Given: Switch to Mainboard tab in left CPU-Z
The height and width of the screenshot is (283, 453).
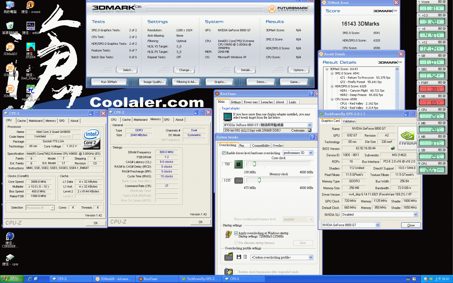Looking at the screenshot, I should 36,121.
